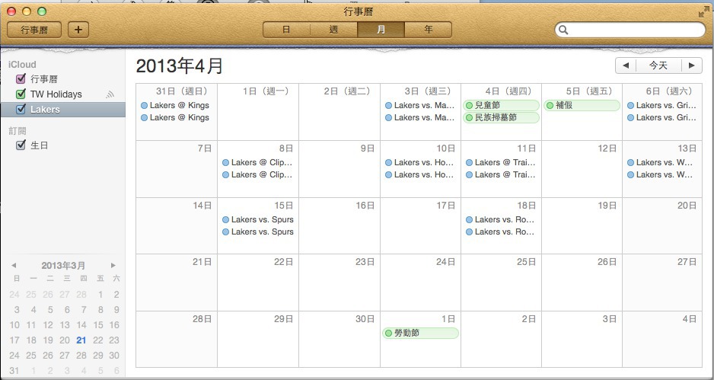The image size is (714, 380).
Task: Enter full screen with the arrows icon
Action: (704, 12)
